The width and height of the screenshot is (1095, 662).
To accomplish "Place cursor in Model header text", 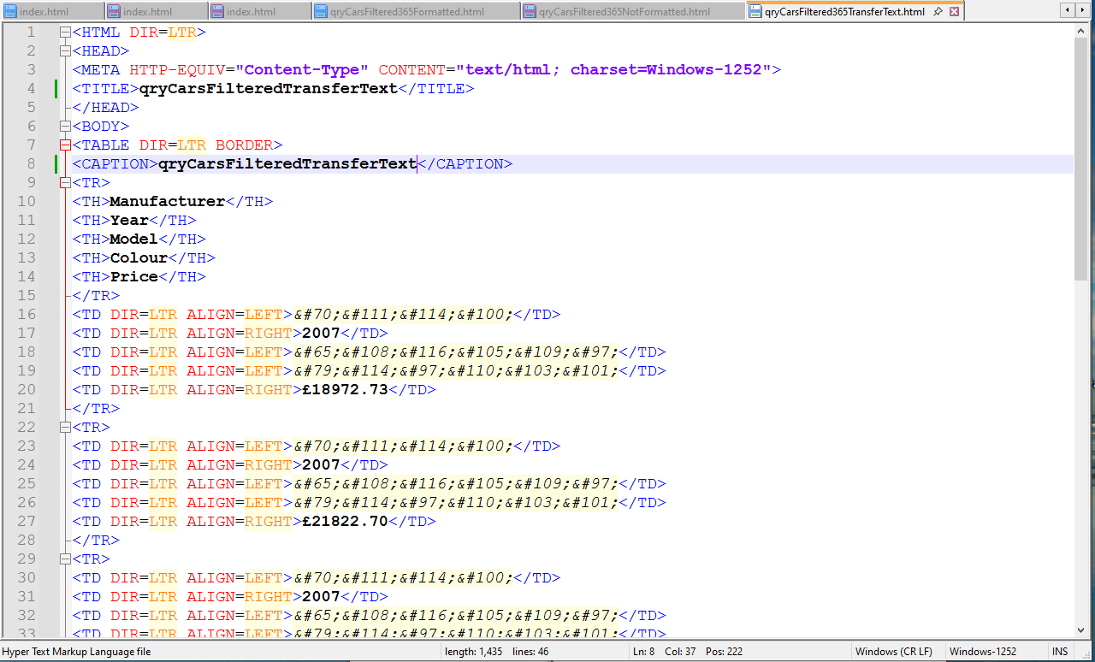I will tap(134, 239).
